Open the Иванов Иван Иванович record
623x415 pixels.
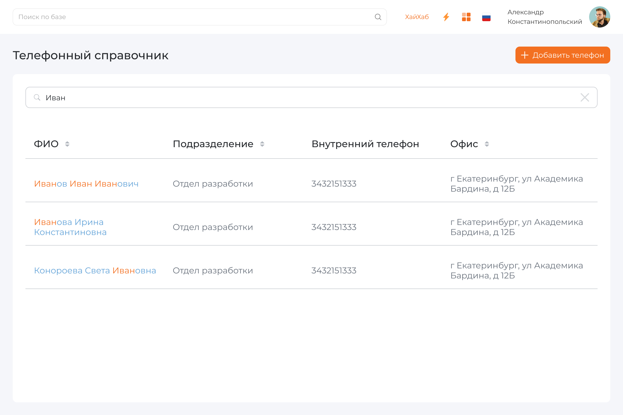click(86, 183)
